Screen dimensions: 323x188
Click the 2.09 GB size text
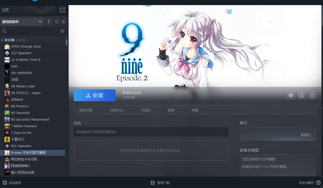point(128,98)
